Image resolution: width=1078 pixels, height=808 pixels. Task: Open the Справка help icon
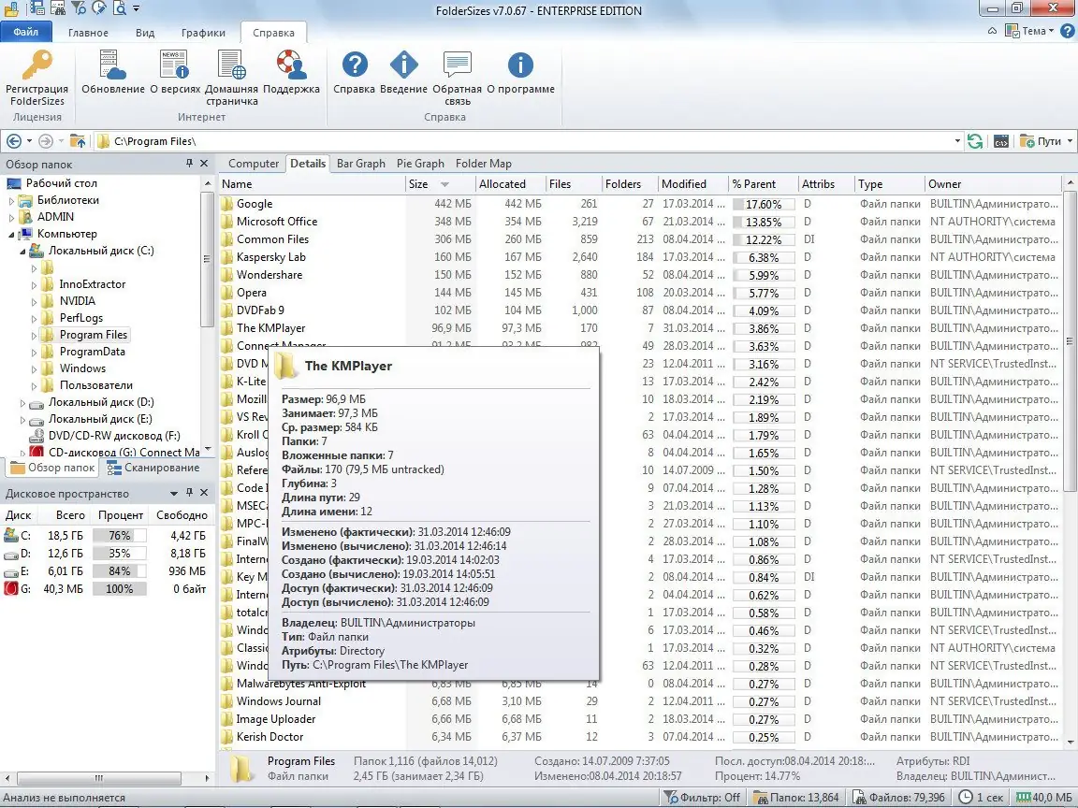(x=355, y=65)
